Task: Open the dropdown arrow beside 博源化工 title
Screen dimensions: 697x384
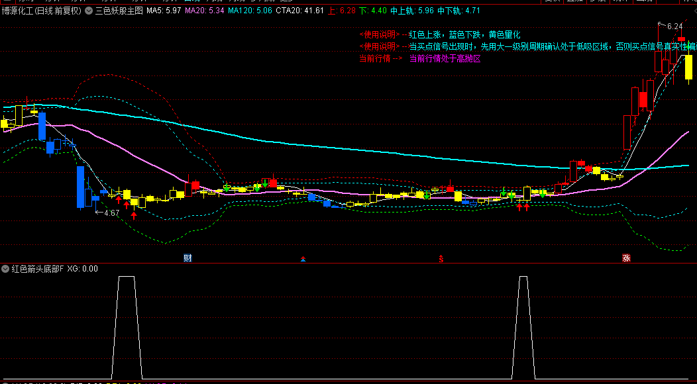Action: 89,11
